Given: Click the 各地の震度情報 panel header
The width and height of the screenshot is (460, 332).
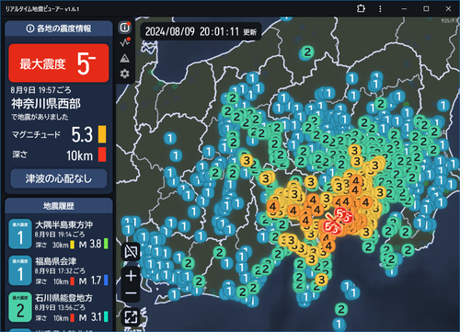Looking at the screenshot, I should (59, 29).
